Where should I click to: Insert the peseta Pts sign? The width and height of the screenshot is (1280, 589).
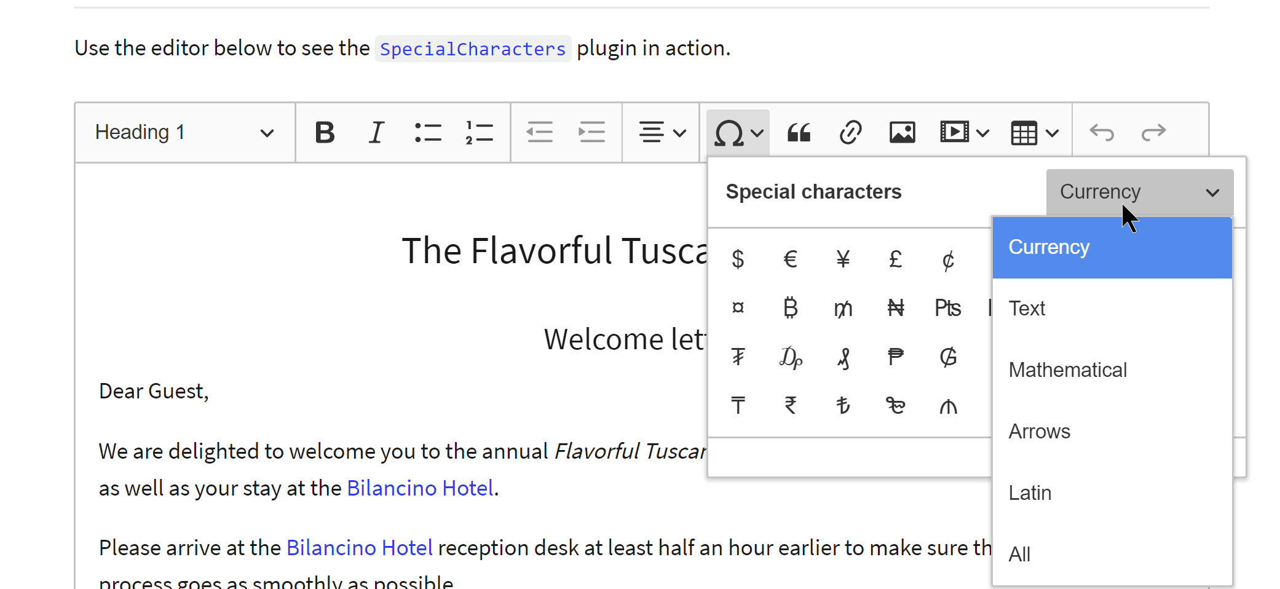pos(948,307)
